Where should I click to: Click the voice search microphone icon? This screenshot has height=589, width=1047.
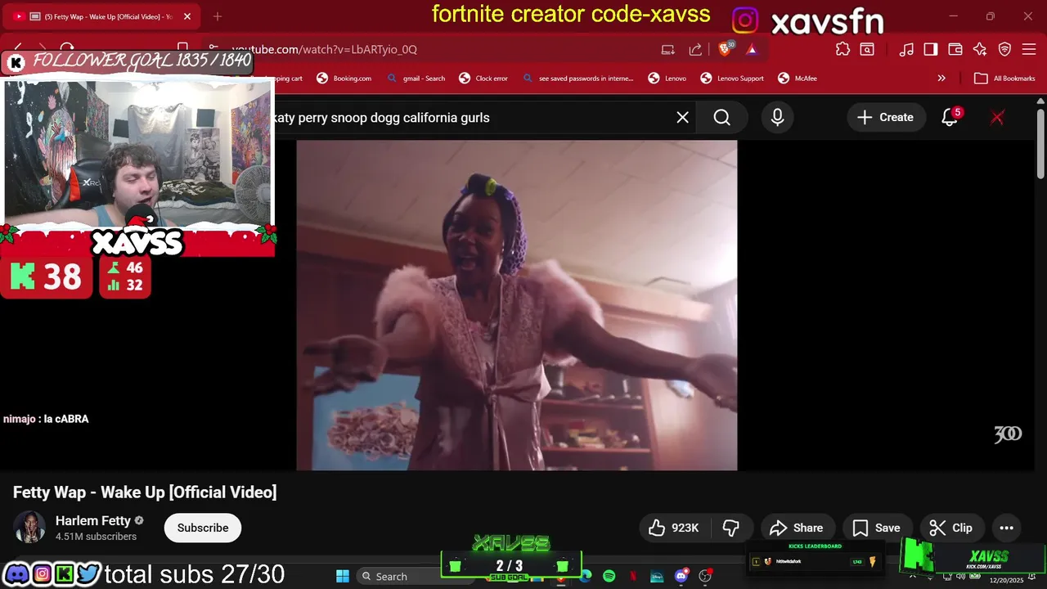pyautogui.click(x=777, y=118)
